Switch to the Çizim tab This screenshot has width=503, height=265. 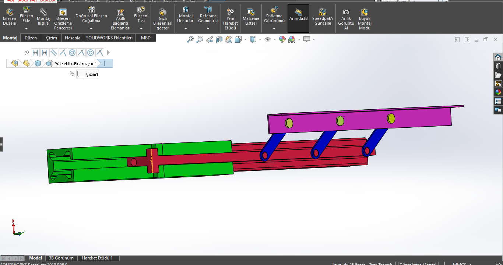point(52,38)
